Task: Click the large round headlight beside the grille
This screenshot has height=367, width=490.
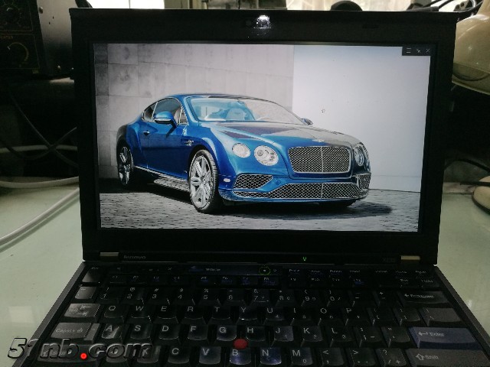Action: coord(266,155)
